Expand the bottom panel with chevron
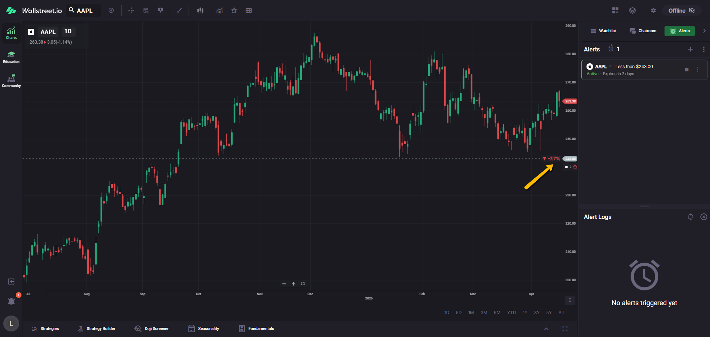Viewport: 710px width, 337px height. tap(546, 329)
